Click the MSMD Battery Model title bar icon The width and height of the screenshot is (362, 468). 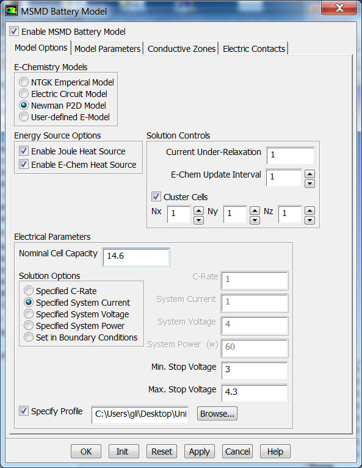[x=12, y=11]
